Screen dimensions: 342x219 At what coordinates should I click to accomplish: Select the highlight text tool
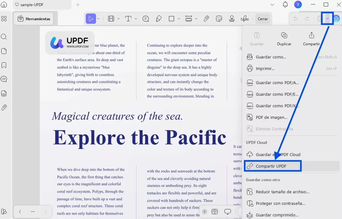(111, 19)
